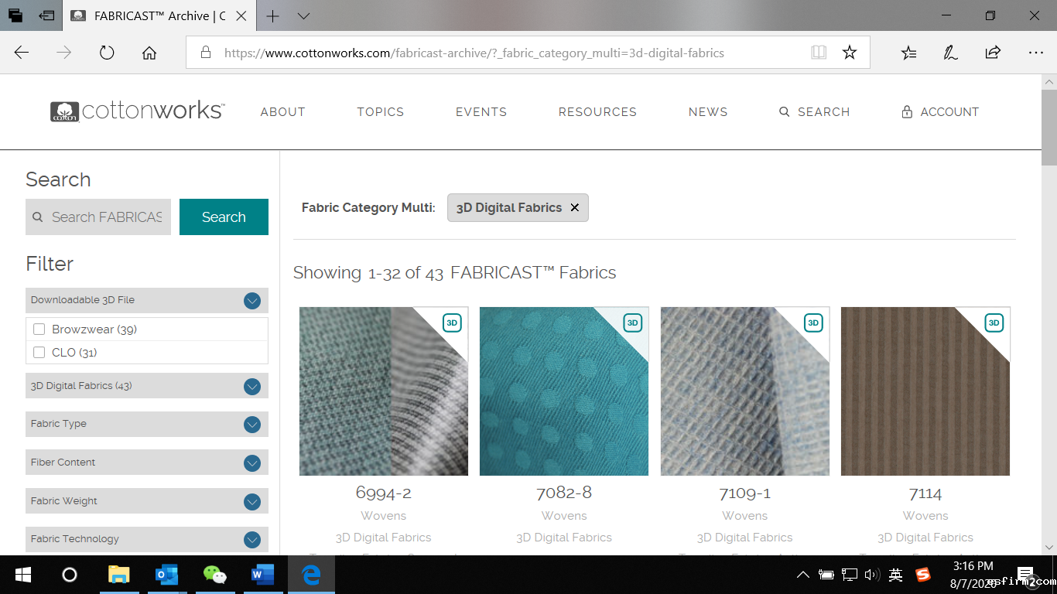Image resolution: width=1057 pixels, height=594 pixels.
Task: Click 3D badge on fabric 7082-8
Action: 632,323
